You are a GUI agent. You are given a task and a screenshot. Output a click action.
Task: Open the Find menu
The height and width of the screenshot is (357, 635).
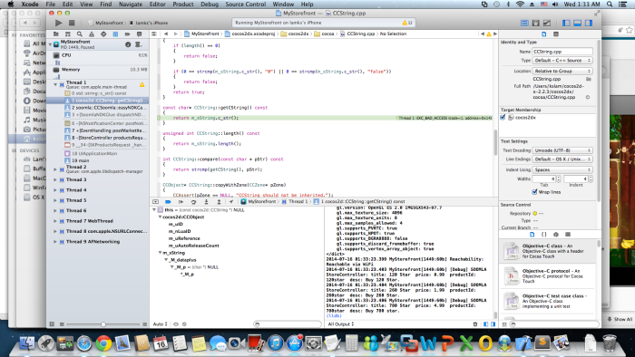click(x=106, y=4)
